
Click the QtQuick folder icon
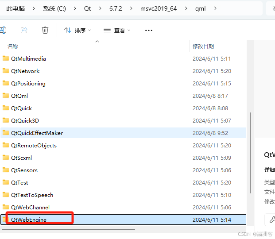coord(6,108)
